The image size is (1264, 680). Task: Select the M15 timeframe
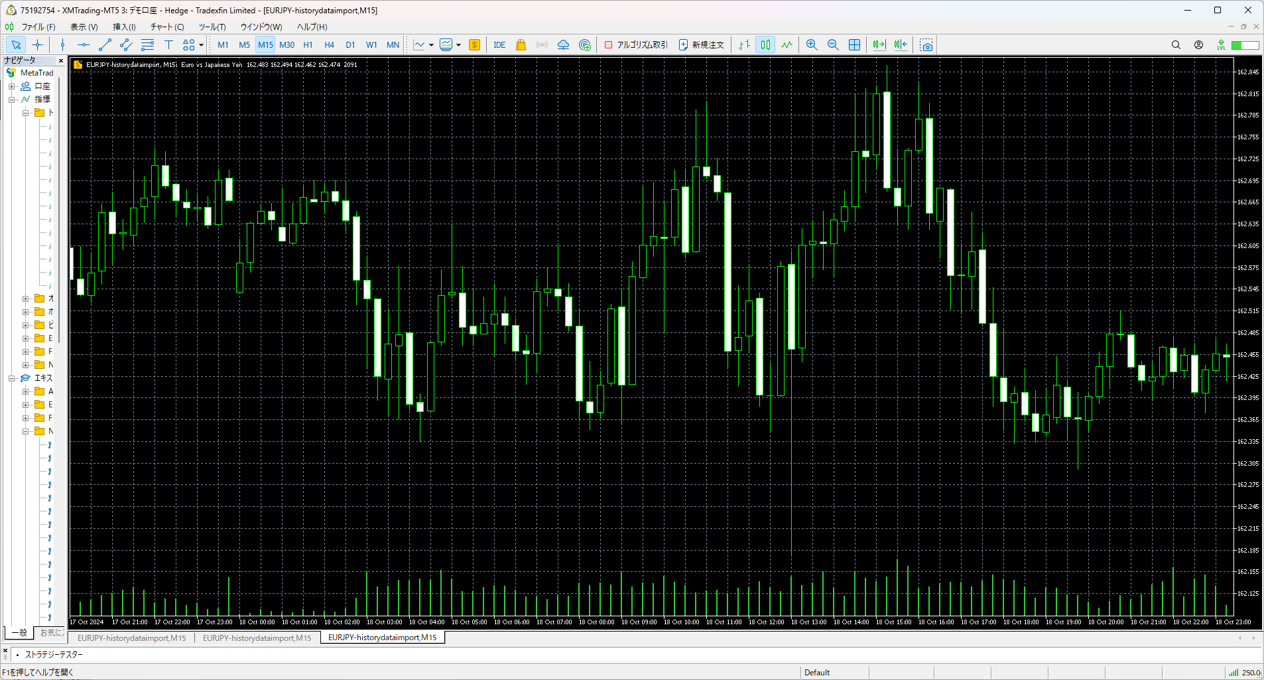click(265, 44)
